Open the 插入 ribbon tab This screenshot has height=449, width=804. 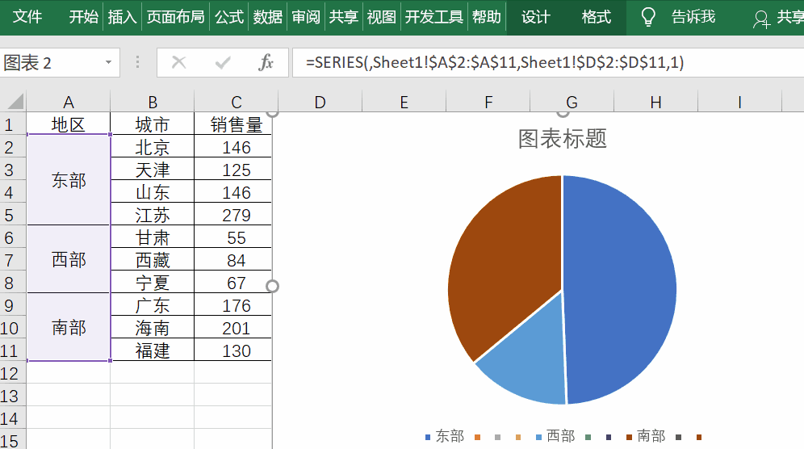coord(122,17)
